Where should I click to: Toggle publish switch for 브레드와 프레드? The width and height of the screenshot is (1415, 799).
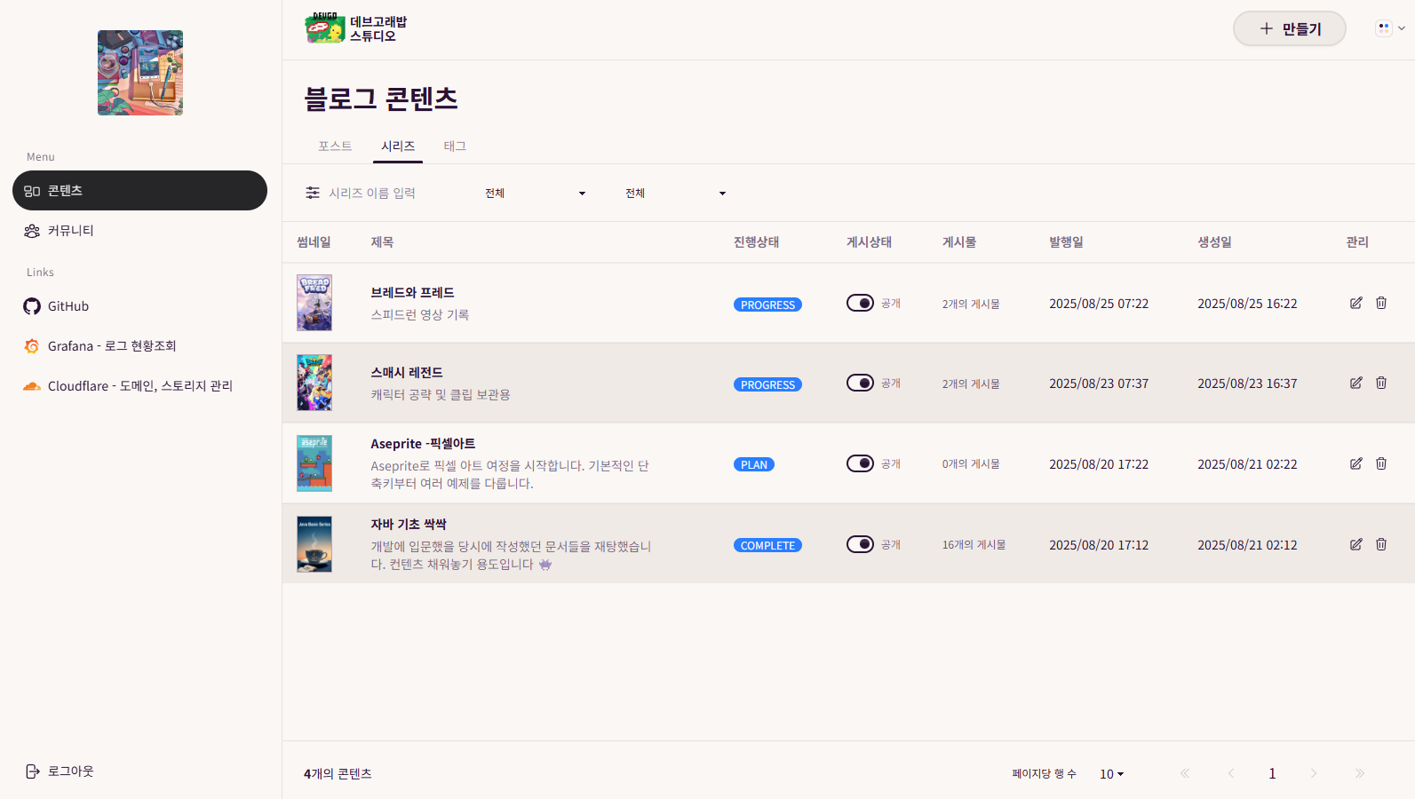(860, 303)
